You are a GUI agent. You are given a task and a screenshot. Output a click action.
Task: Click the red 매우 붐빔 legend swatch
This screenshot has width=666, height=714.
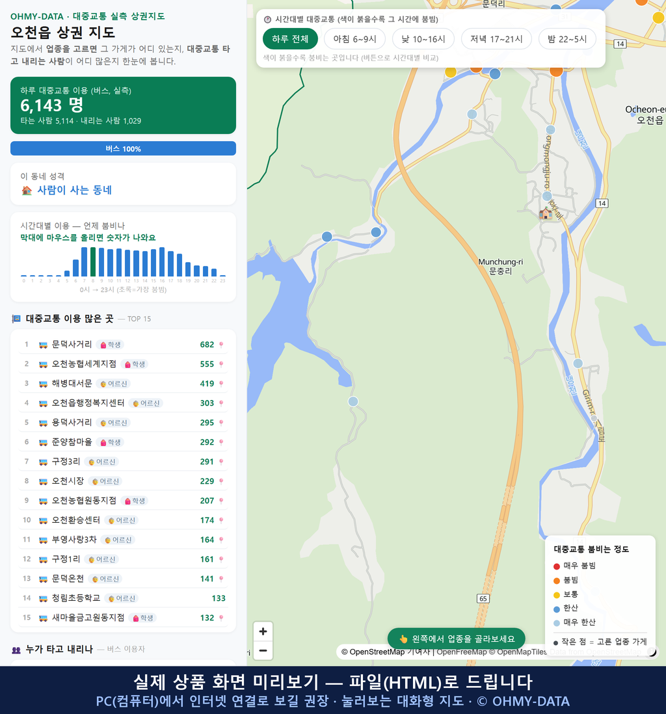pos(557,566)
